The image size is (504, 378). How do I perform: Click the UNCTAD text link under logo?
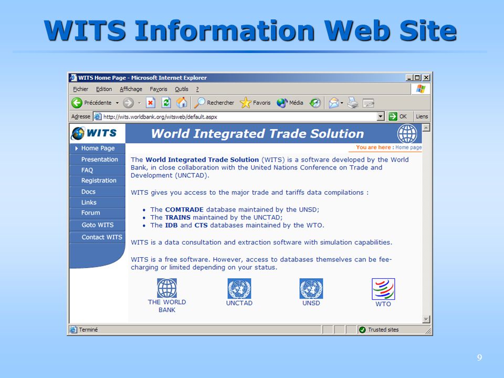(x=239, y=303)
